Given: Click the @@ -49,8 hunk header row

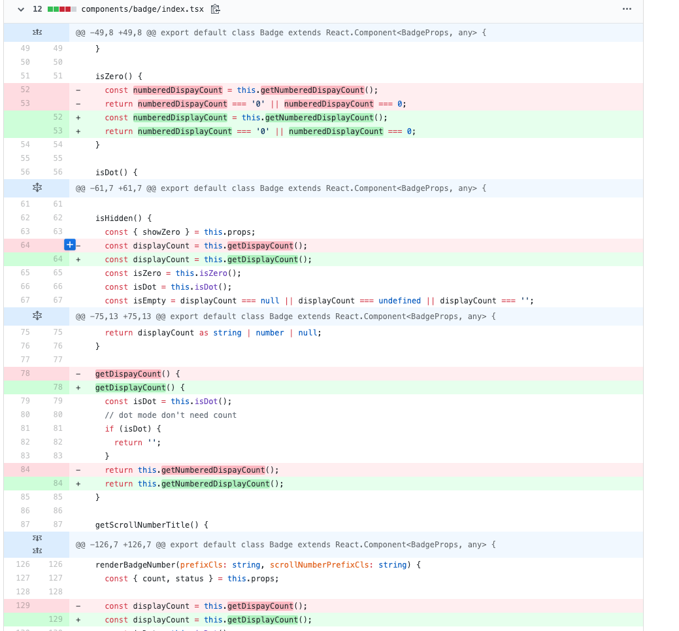Looking at the screenshot, I should 261,31.
